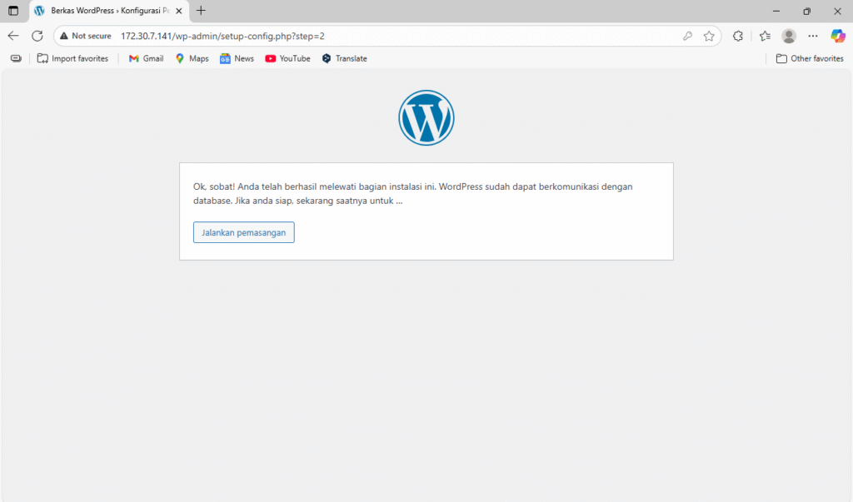Open the Not secure site info badge
This screenshot has width=853, height=502.
[86, 36]
